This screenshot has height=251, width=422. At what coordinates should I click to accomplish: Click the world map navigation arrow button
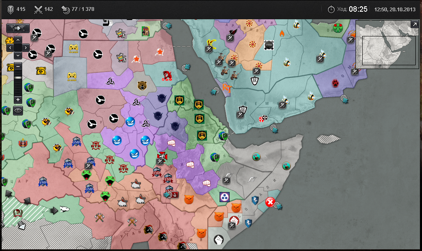[x=18, y=28]
